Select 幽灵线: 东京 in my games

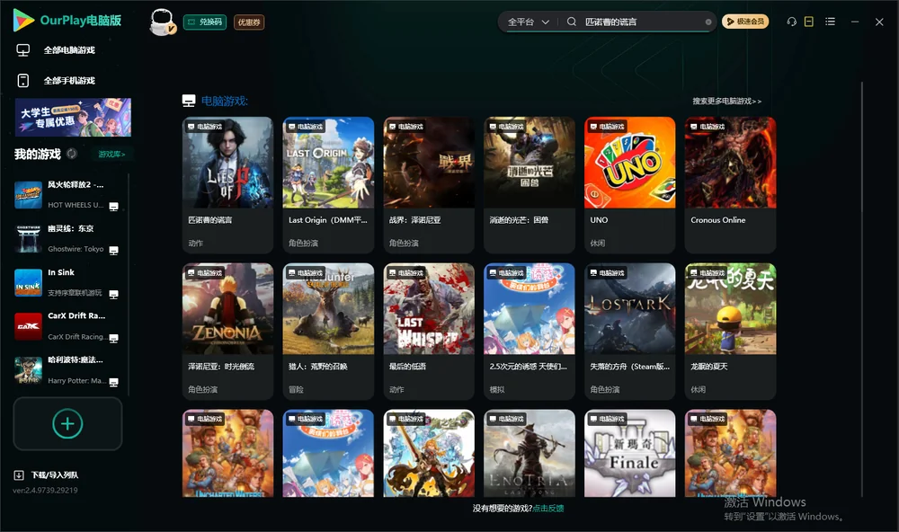[x=67, y=238]
